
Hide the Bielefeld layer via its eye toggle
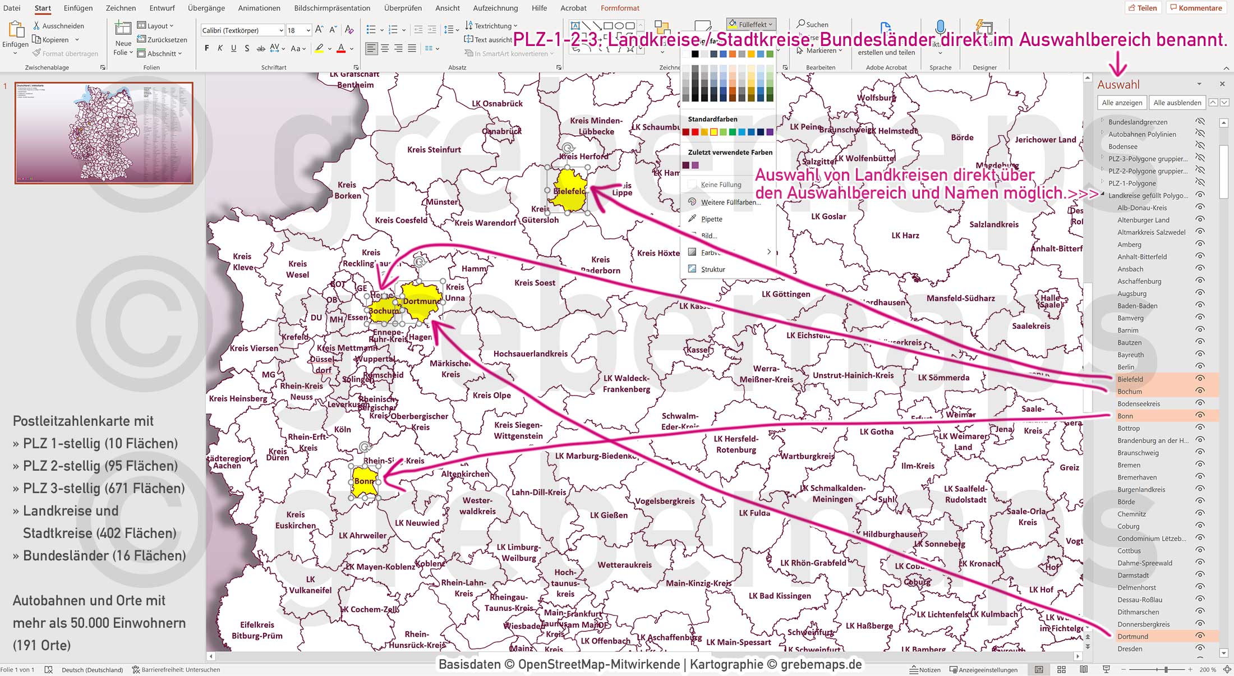[x=1200, y=379]
